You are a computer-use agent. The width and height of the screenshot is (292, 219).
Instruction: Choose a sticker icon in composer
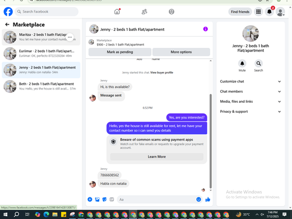(105, 199)
